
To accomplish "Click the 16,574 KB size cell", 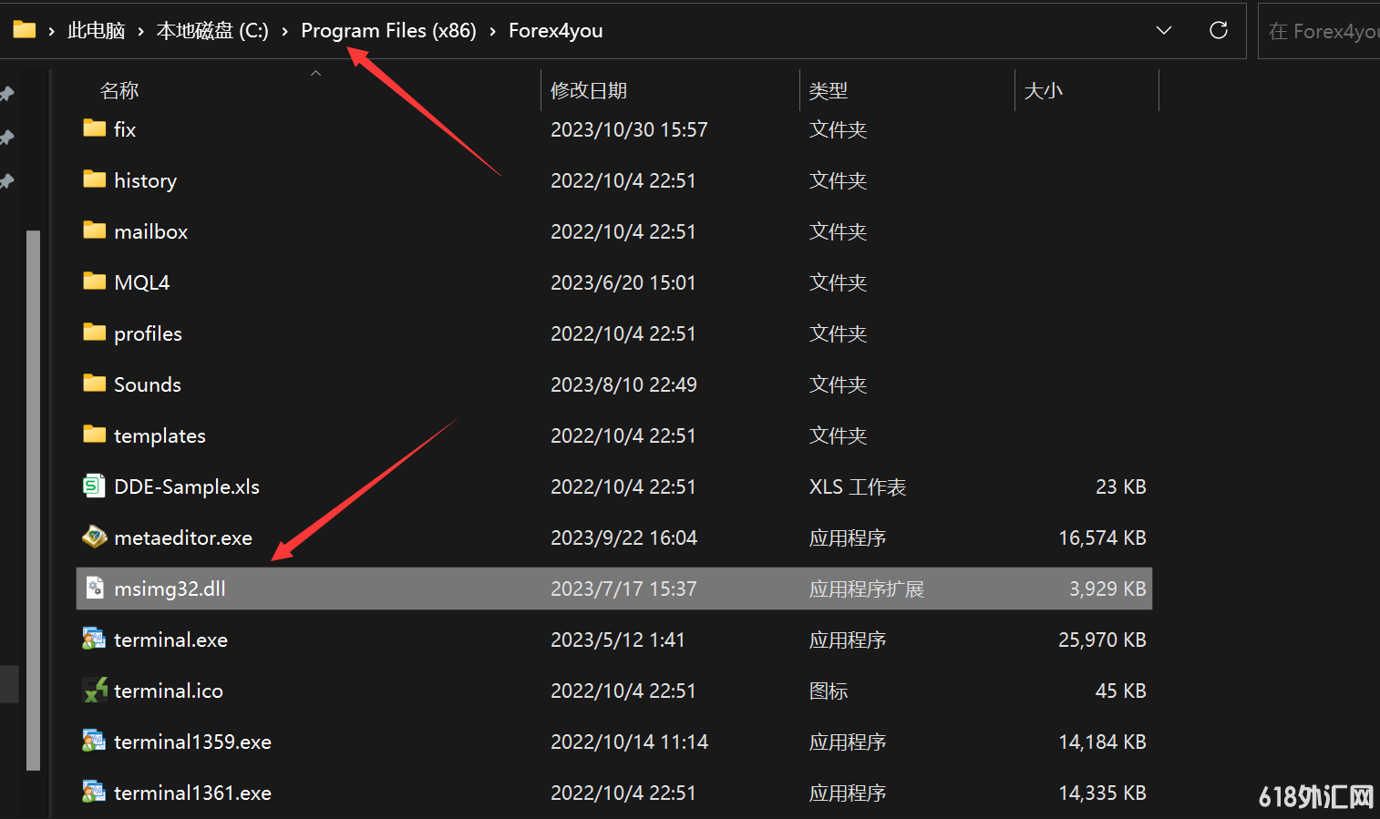I will coord(1102,537).
